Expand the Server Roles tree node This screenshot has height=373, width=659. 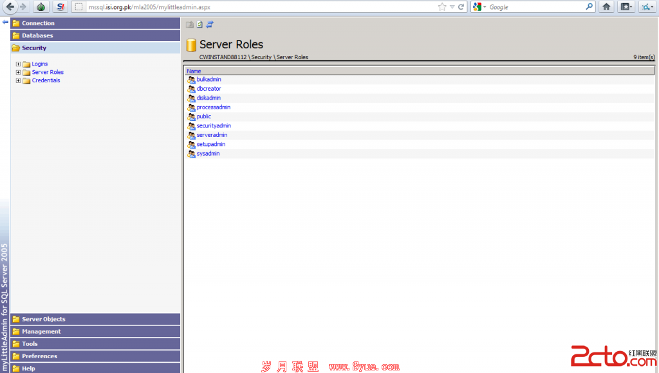tap(18, 72)
